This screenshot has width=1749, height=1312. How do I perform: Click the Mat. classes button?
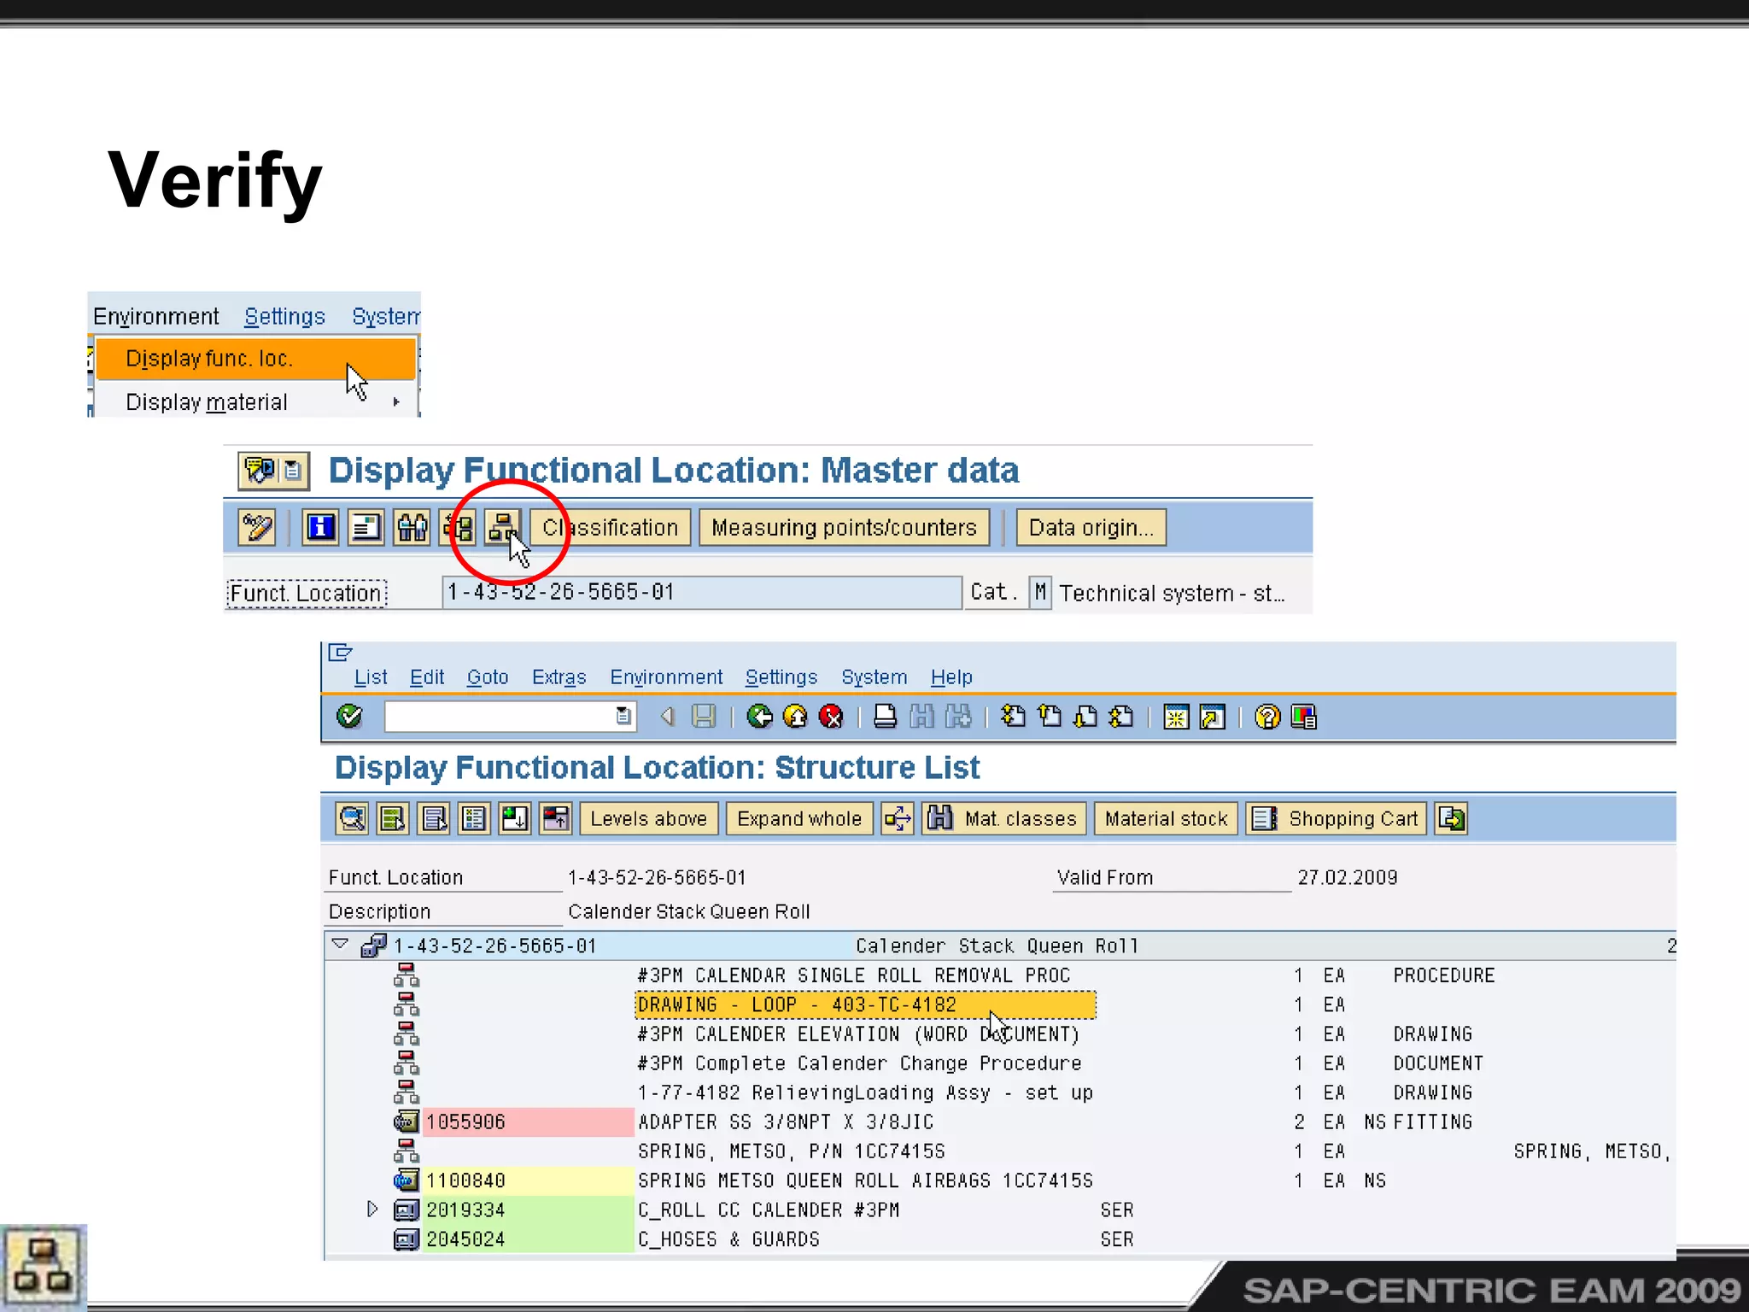[1003, 818]
